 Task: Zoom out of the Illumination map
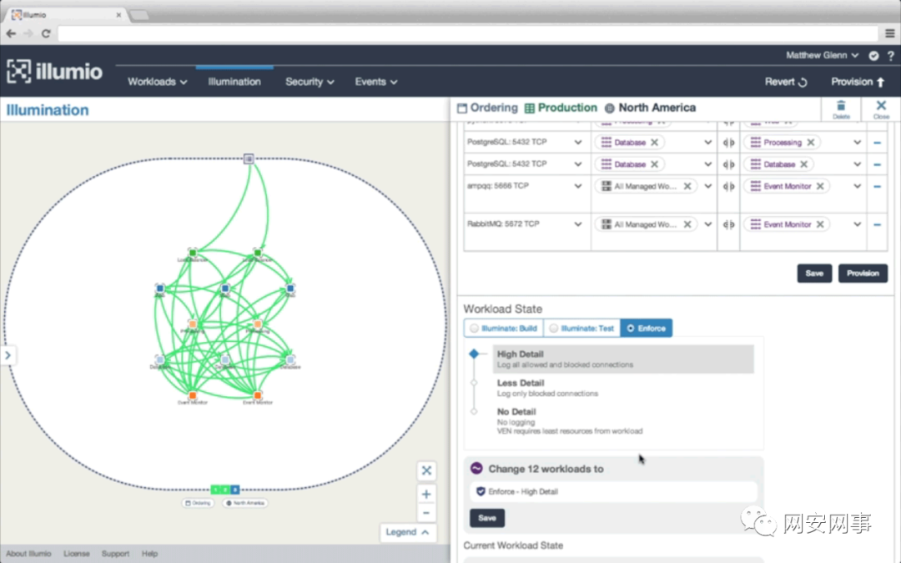coord(426,513)
